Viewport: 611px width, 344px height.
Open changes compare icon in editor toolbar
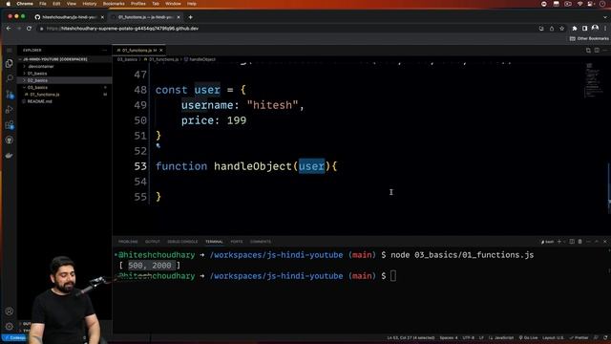pyautogui.click(x=588, y=51)
